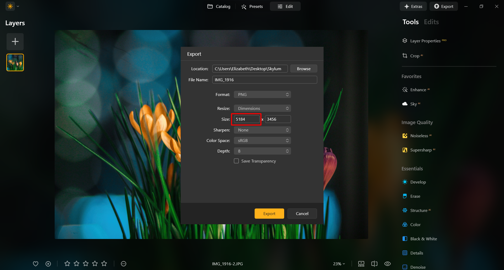Toggle before/after compare view icon

pyautogui.click(x=374, y=264)
